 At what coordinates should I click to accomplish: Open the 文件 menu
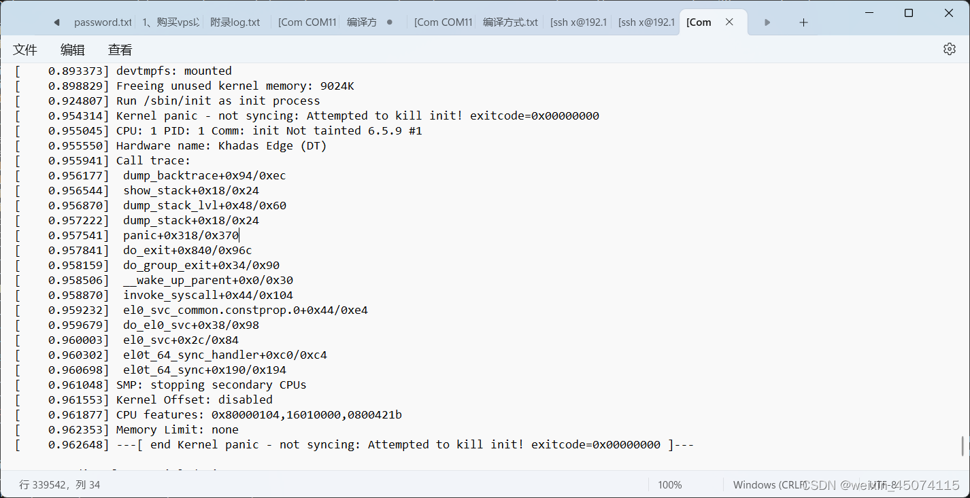[25, 49]
